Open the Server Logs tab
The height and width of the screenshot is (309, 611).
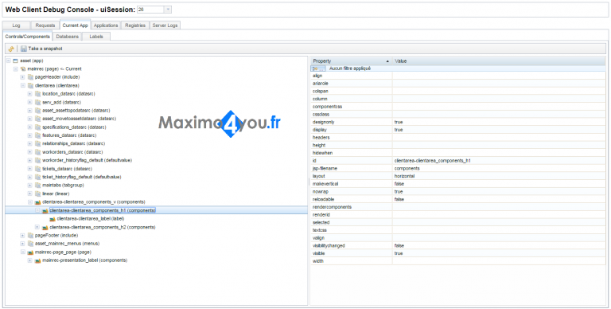click(165, 25)
